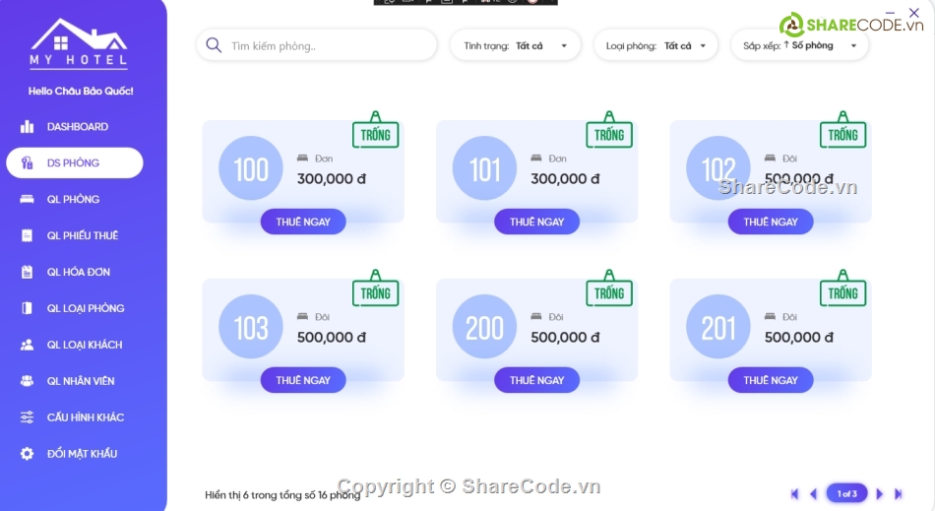Rent room 200 with Thuê Ngay
Viewport: 935px width, 511px height.
click(536, 380)
